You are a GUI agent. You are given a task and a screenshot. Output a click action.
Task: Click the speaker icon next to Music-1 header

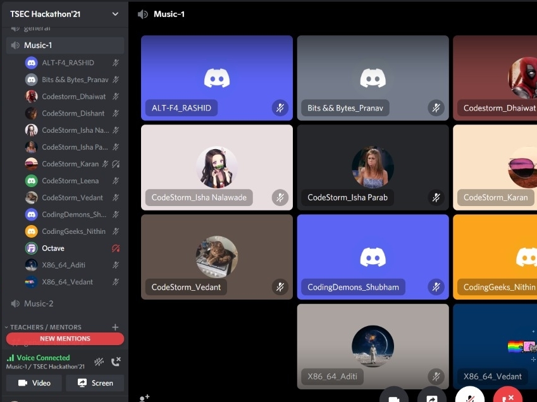coord(144,14)
